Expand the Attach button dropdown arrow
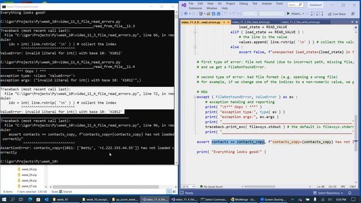The image size is (361, 203). (x=303, y=14)
